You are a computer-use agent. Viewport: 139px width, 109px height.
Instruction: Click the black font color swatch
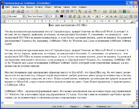pyautogui.click(x=62, y=16)
